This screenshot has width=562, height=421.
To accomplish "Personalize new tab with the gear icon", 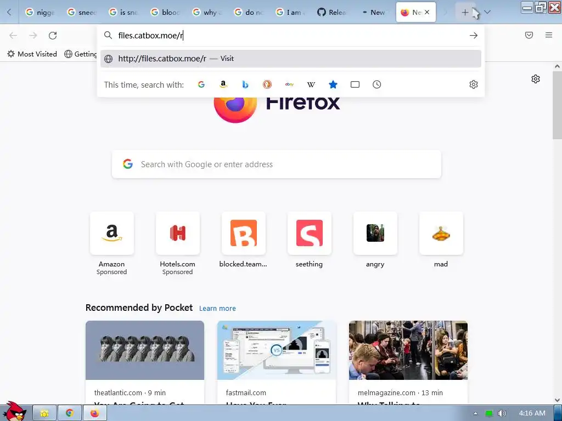I will point(536,79).
